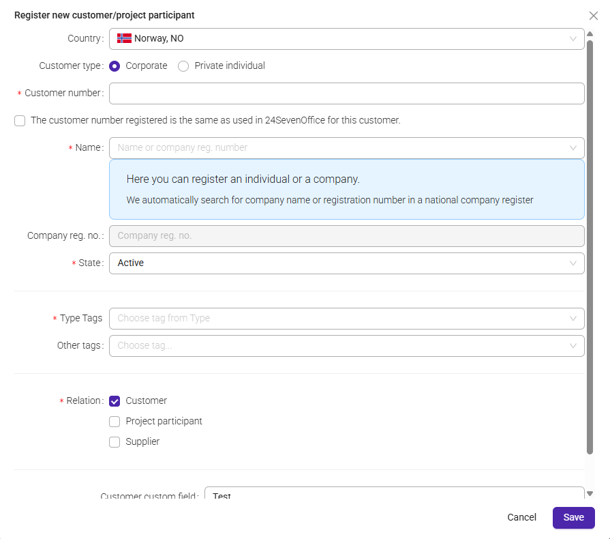
Task: Select Private individual customer type
Action: coord(183,66)
